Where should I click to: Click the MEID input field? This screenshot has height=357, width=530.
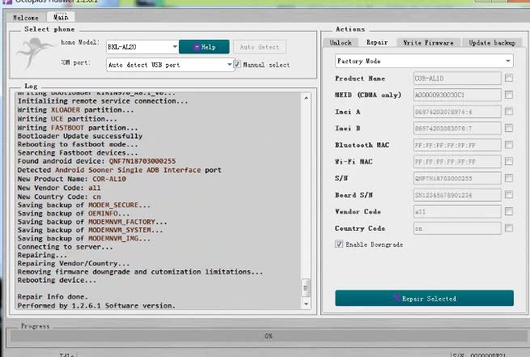pos(457,95)
